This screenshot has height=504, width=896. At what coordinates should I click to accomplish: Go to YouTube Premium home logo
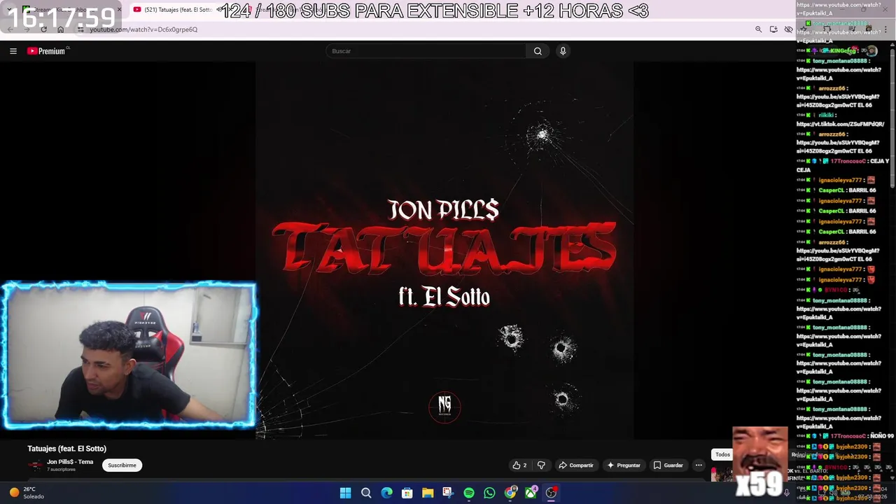click(46, 51)
